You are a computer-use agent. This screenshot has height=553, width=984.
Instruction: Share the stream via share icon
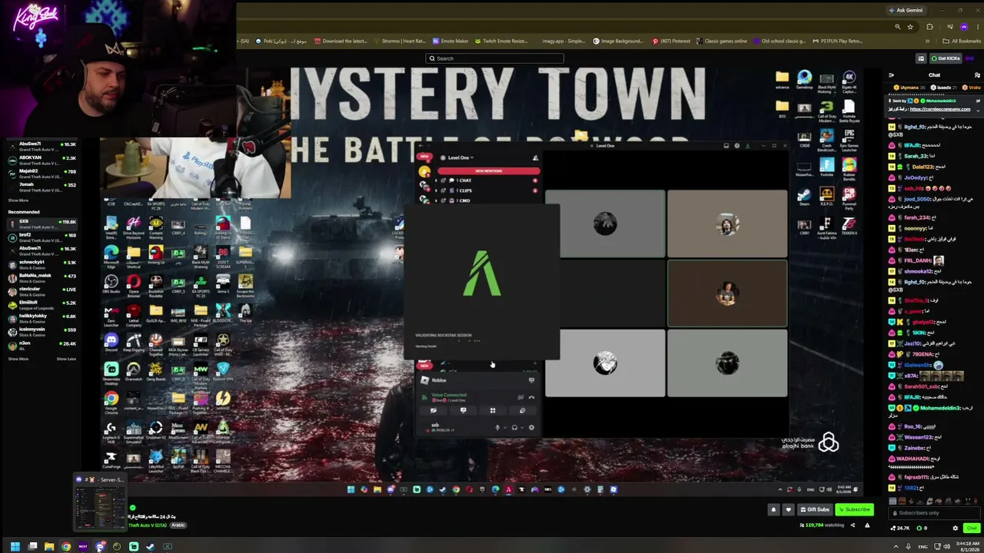(853, 525)
